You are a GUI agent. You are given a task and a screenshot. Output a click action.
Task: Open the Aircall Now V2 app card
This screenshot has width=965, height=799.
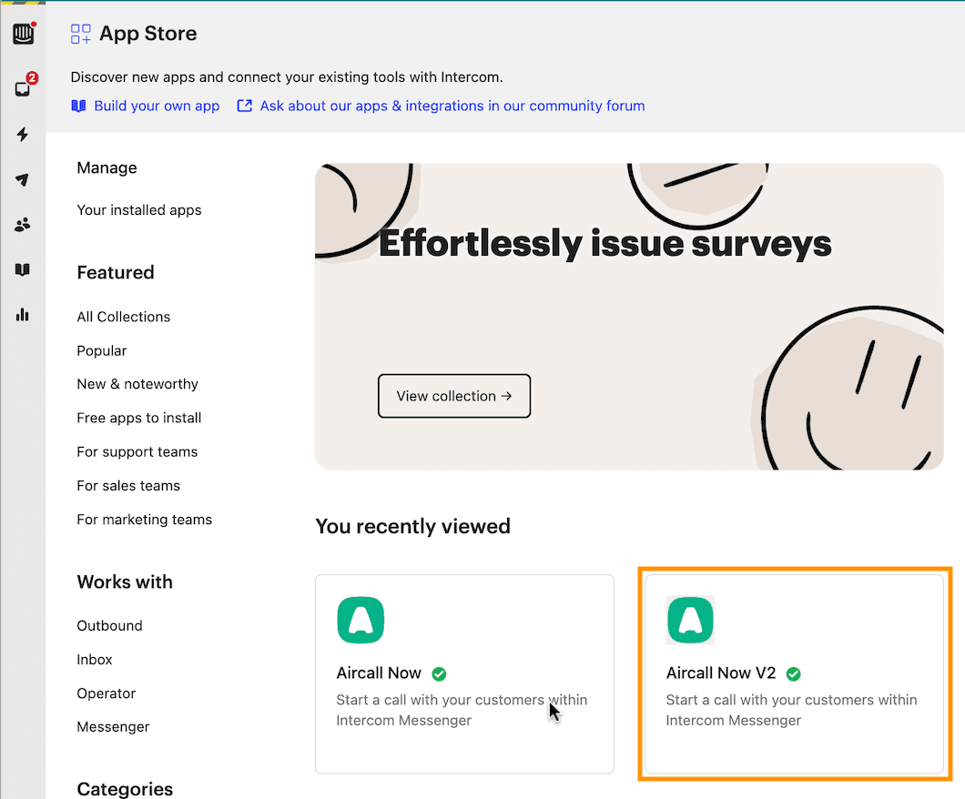(x=794, y=673)
